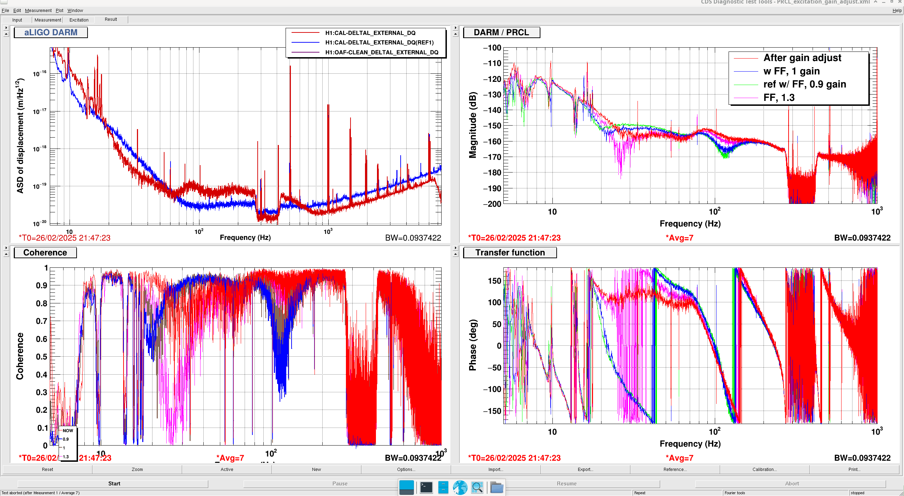Open the Calibration dialog
Image resolution: width=904 pixels, height=496 pixels.
click(765, 469)
